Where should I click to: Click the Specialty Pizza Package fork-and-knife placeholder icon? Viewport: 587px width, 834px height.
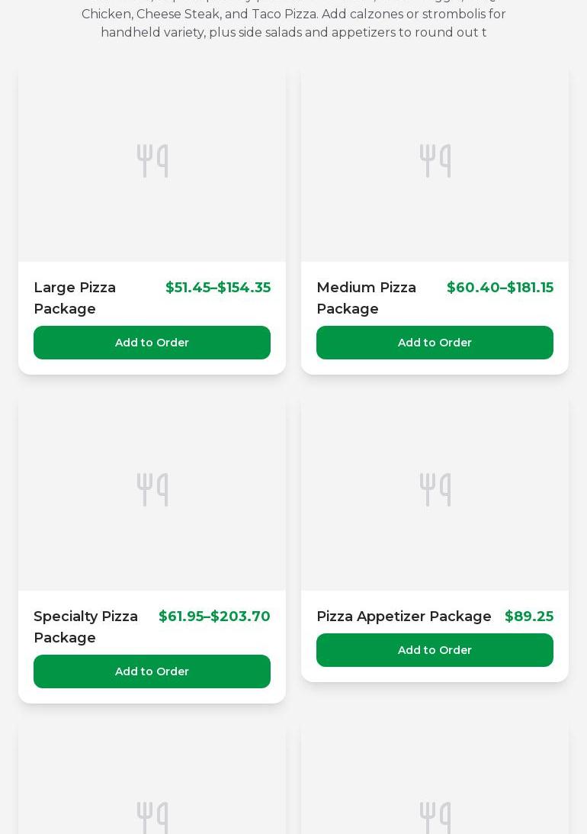(x=152, y=490)
